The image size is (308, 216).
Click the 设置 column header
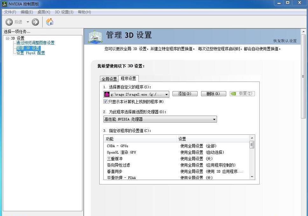[213, 139]
